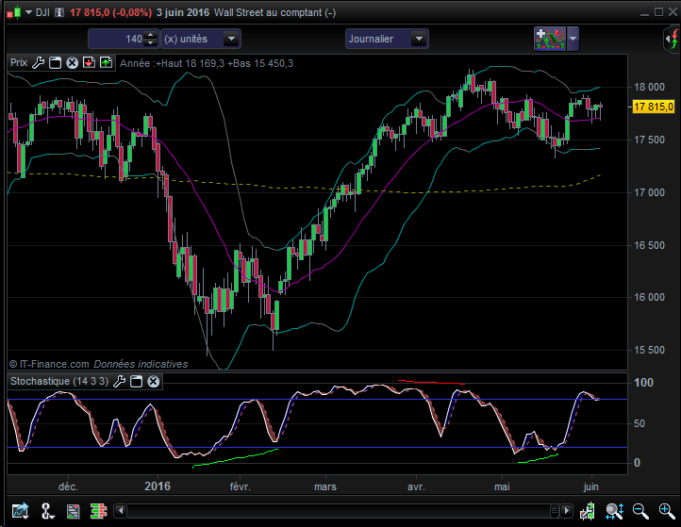The width and height of the screenshot is (681, 527).
Task: Maximize the Prix chart panel
Action: coord(55,63)
